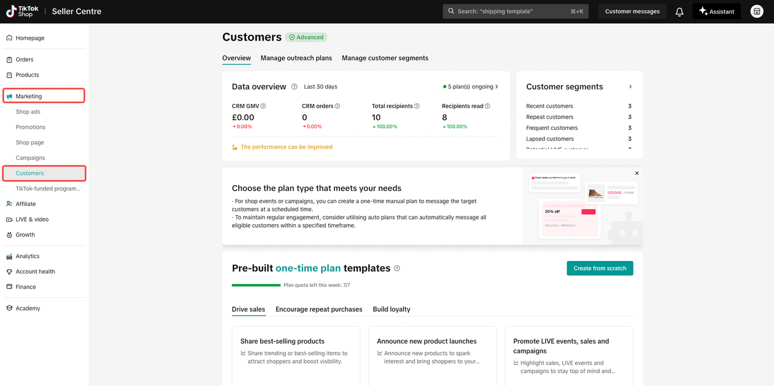The width and height of the screenshot is (774, 386).
Task: Click the LIVE & video icon
Action: pos(9,219)
